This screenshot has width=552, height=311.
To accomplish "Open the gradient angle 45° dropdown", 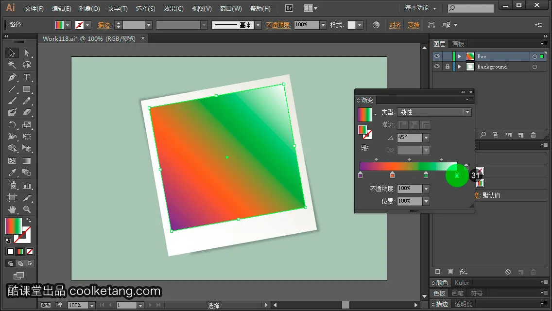I will click(426, 138).
